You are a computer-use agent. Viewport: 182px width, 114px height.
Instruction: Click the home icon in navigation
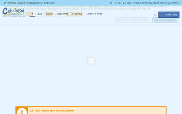(x=32, y=14)
